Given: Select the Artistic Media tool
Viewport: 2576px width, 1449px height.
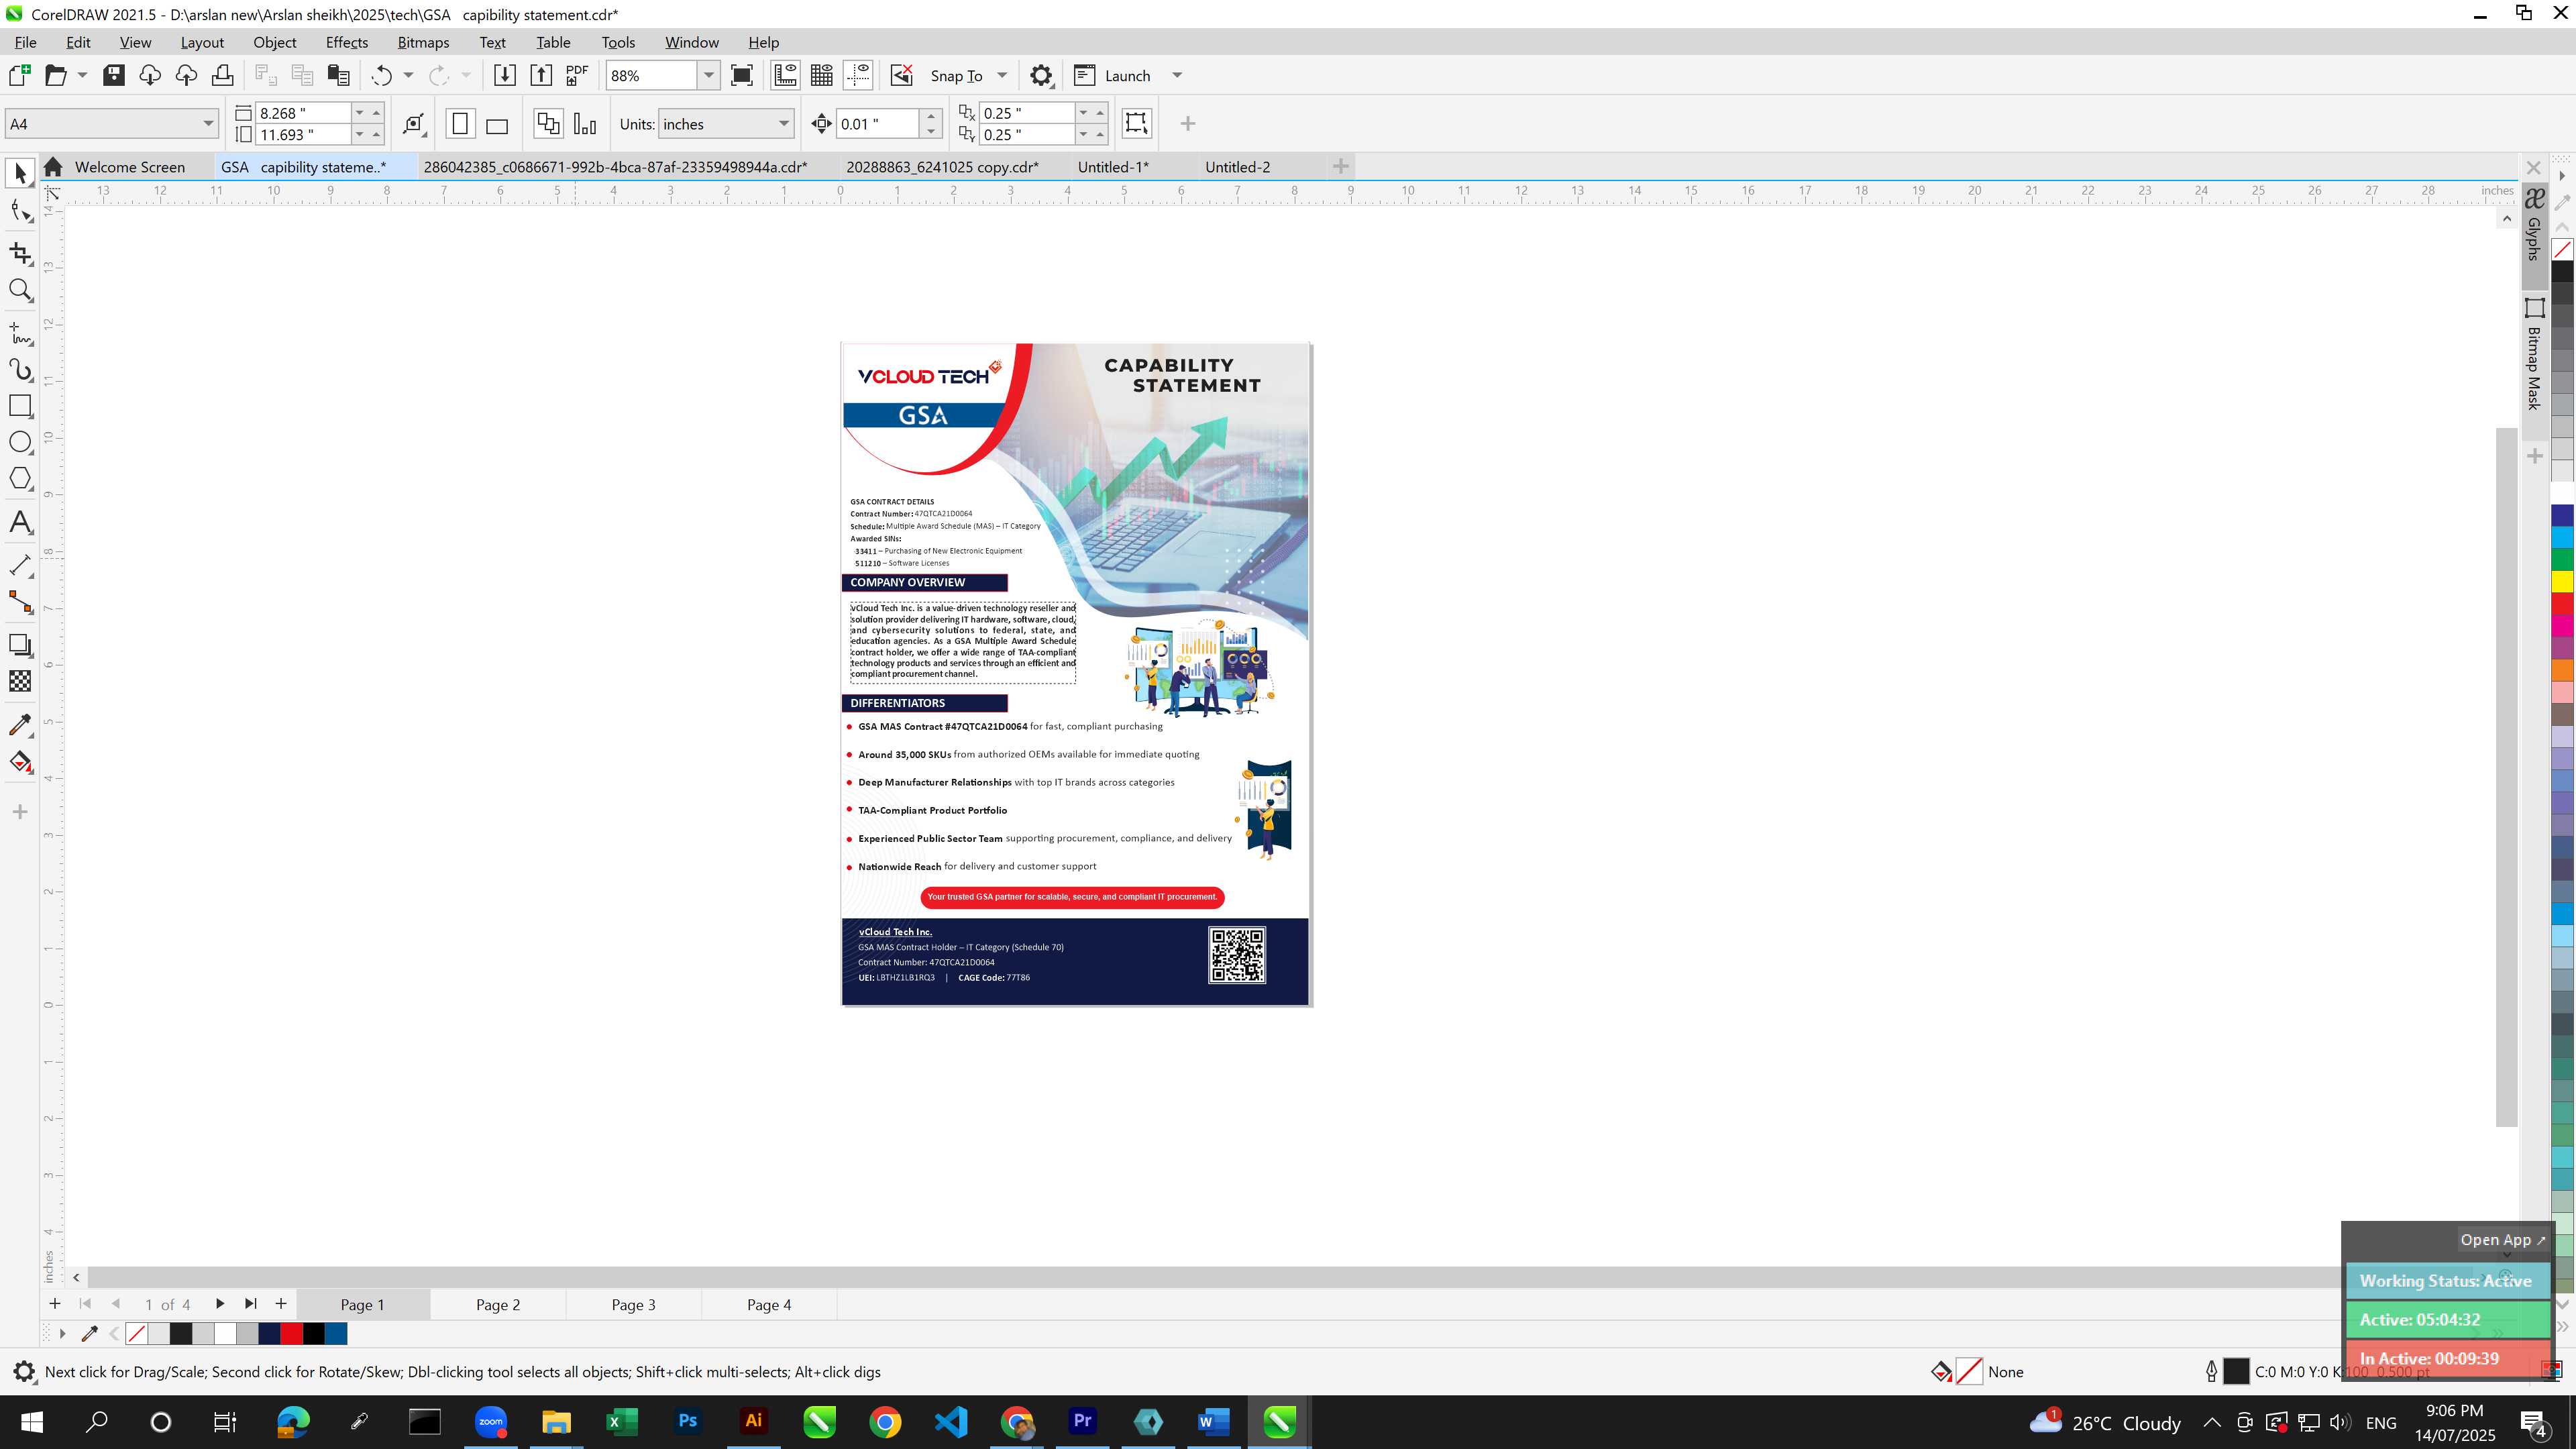Looking at the screenshot, I should [20, 369].
